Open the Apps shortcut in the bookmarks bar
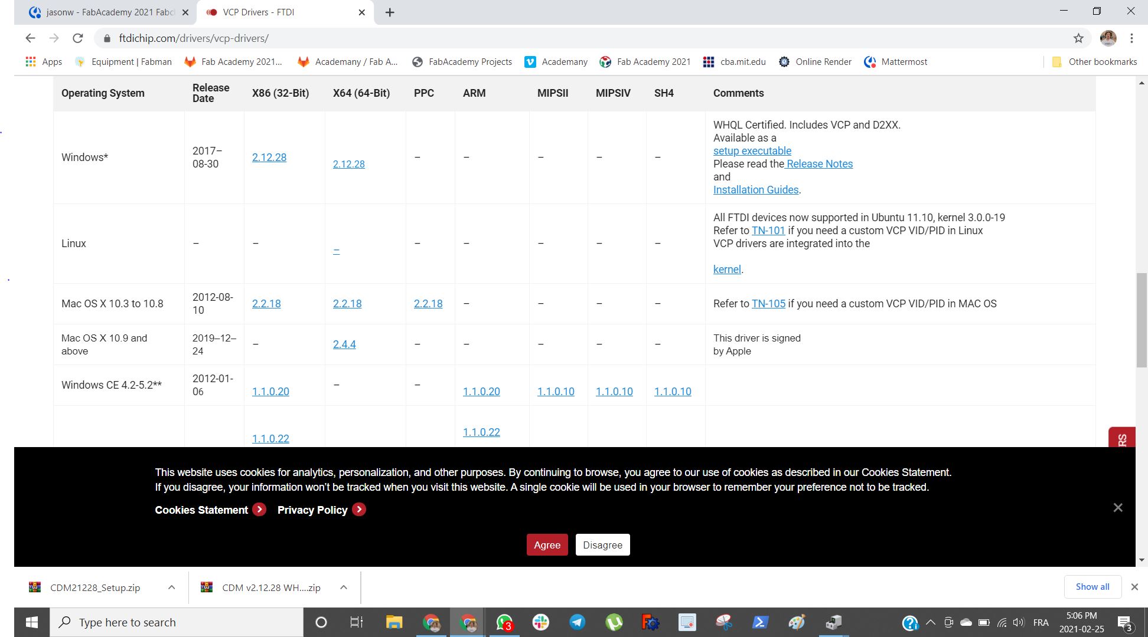 click(44, 61)
